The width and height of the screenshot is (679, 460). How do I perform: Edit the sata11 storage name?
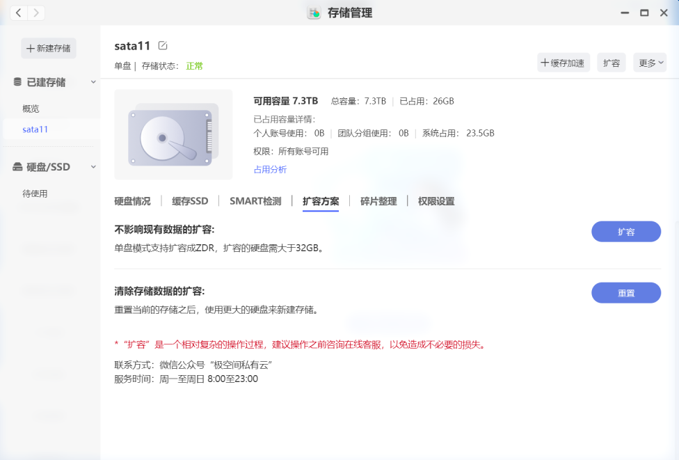[x=163, y=45]
